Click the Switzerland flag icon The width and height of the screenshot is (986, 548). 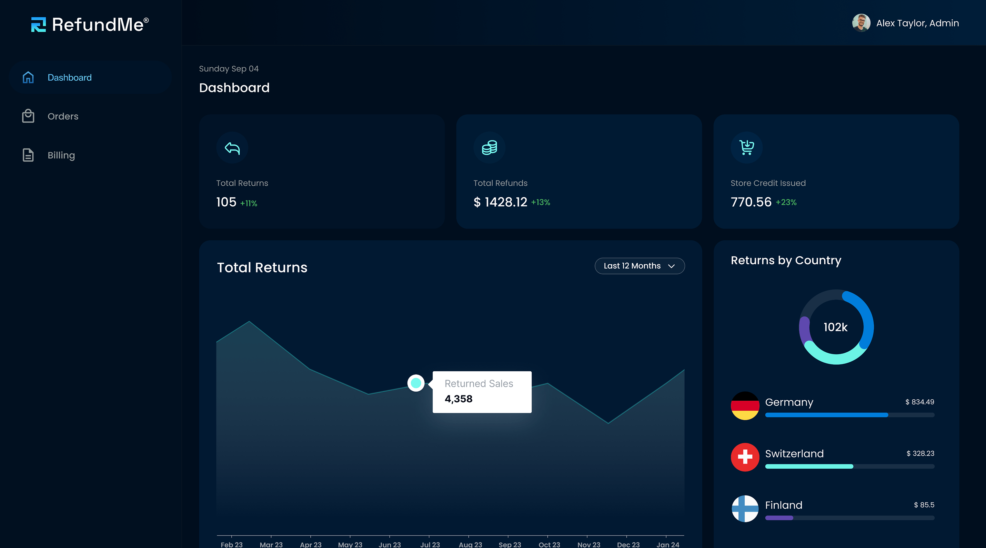tap(745, 457)
